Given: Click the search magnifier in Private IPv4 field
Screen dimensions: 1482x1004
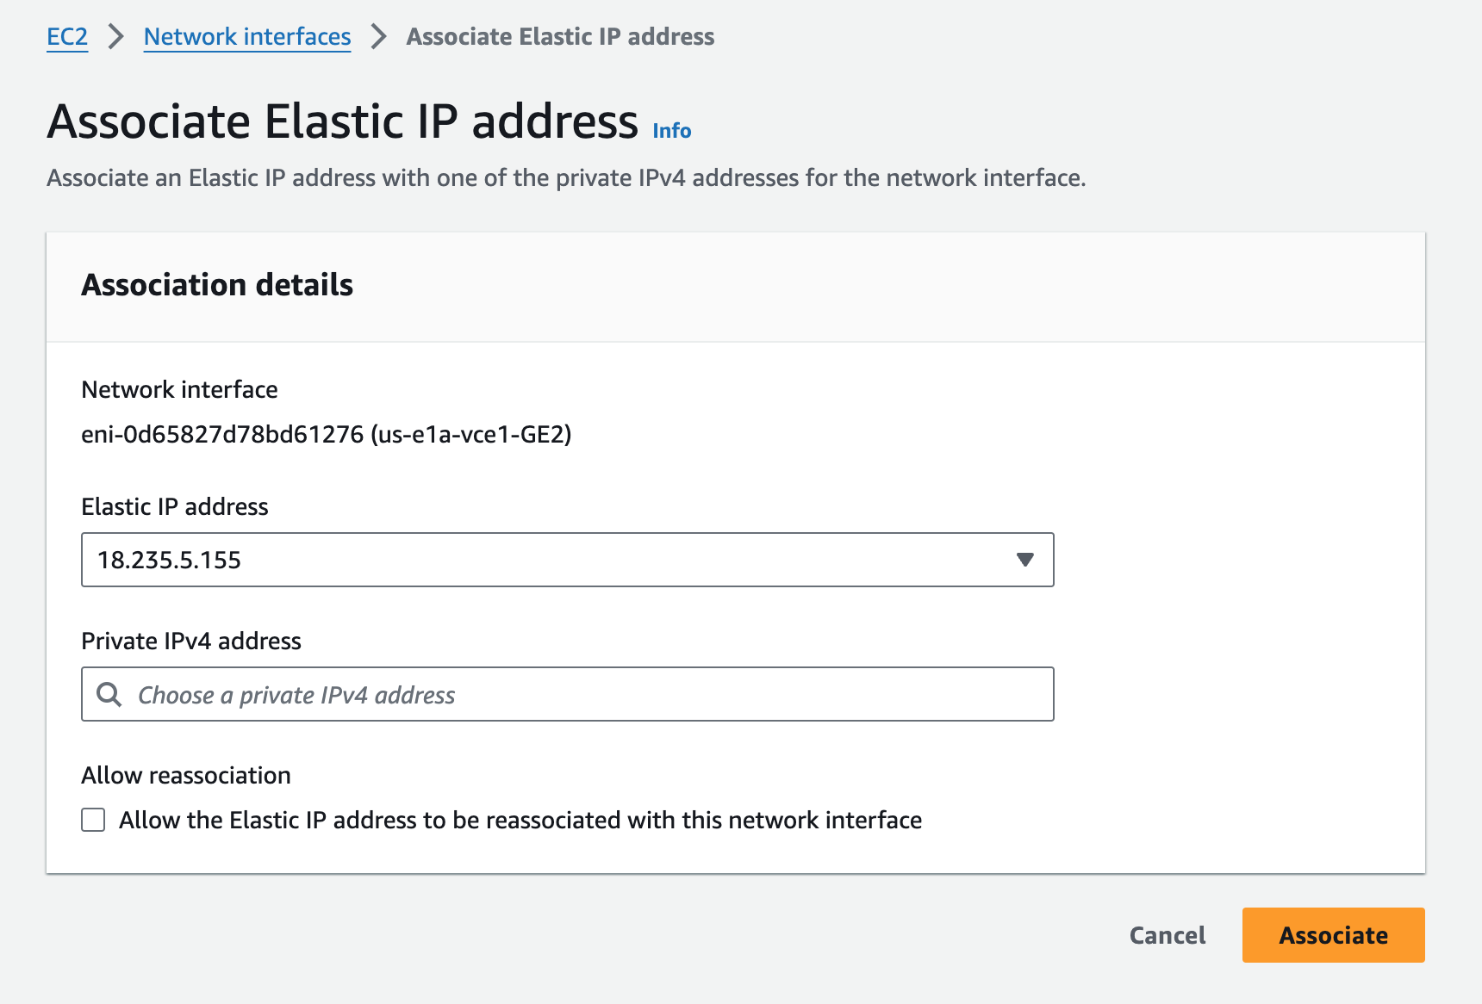Looking at the screenshot, I should (x=109, y=694).
